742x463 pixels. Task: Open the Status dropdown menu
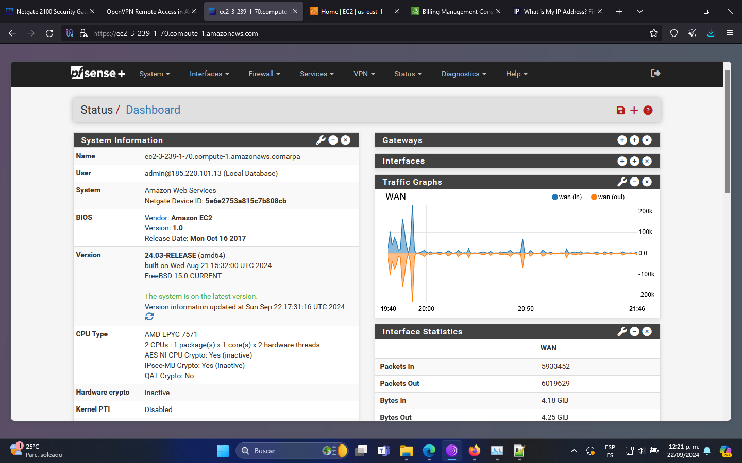(408, 74)
